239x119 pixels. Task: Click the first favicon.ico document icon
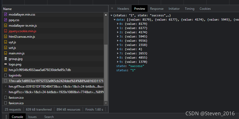[6, 98]
